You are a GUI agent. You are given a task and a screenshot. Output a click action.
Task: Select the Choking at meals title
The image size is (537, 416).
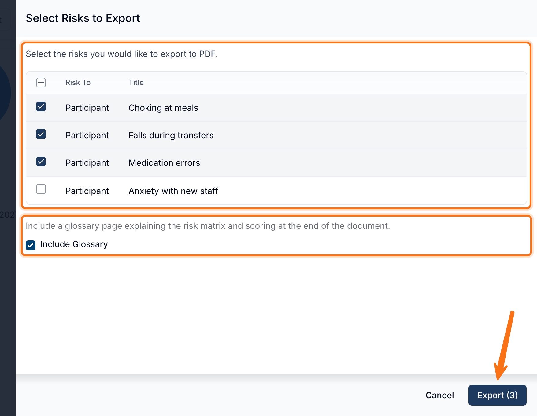[163, 108]
